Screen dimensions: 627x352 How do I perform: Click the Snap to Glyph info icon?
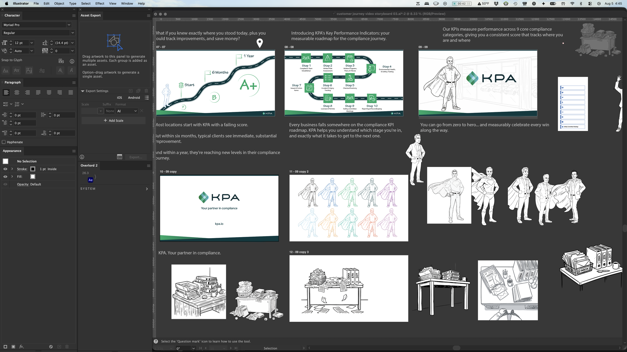(72, 61)
